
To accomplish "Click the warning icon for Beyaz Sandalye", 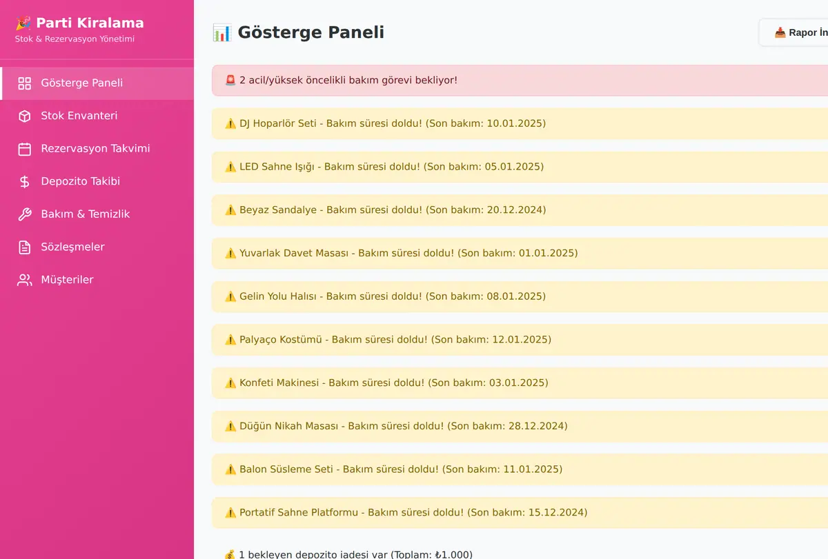I will tap(230, 210).
